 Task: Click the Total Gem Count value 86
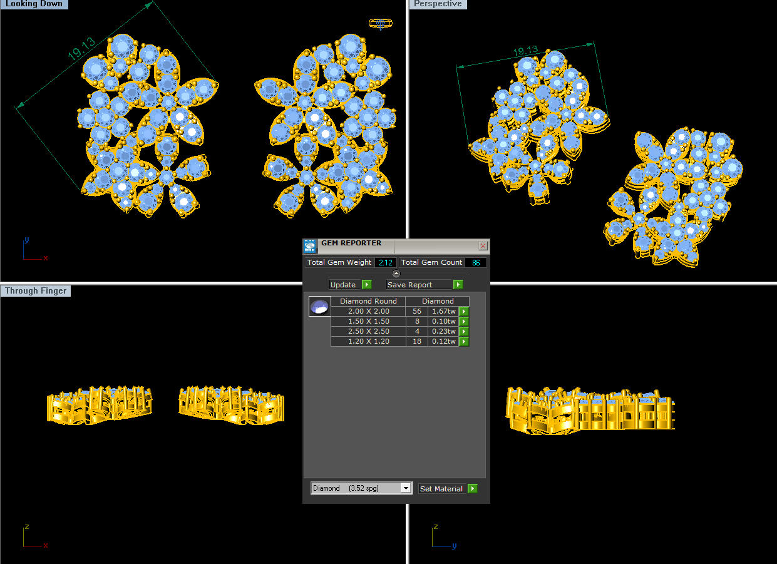(476, 262)
